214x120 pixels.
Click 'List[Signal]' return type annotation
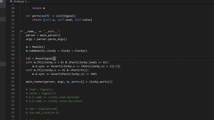click(65, 16)
